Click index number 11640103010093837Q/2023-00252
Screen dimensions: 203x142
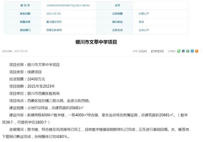pos(68,5)
